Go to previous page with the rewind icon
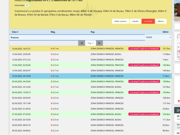This screenshot has height=135, width=180. tap(82, 43)
